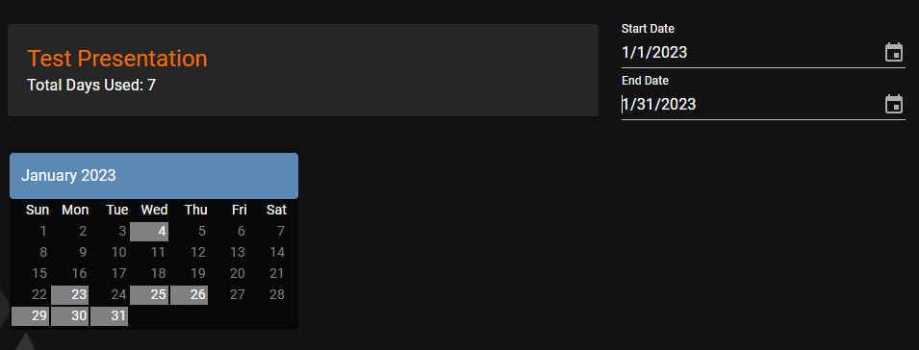Select highlighted day 26 in calendar
The image size is (919, 350).
click(x=189, y=294)
